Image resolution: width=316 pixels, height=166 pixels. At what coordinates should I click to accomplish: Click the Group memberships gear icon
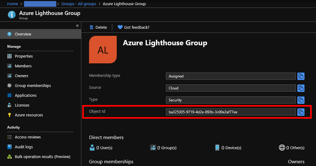tap(9, 85)
